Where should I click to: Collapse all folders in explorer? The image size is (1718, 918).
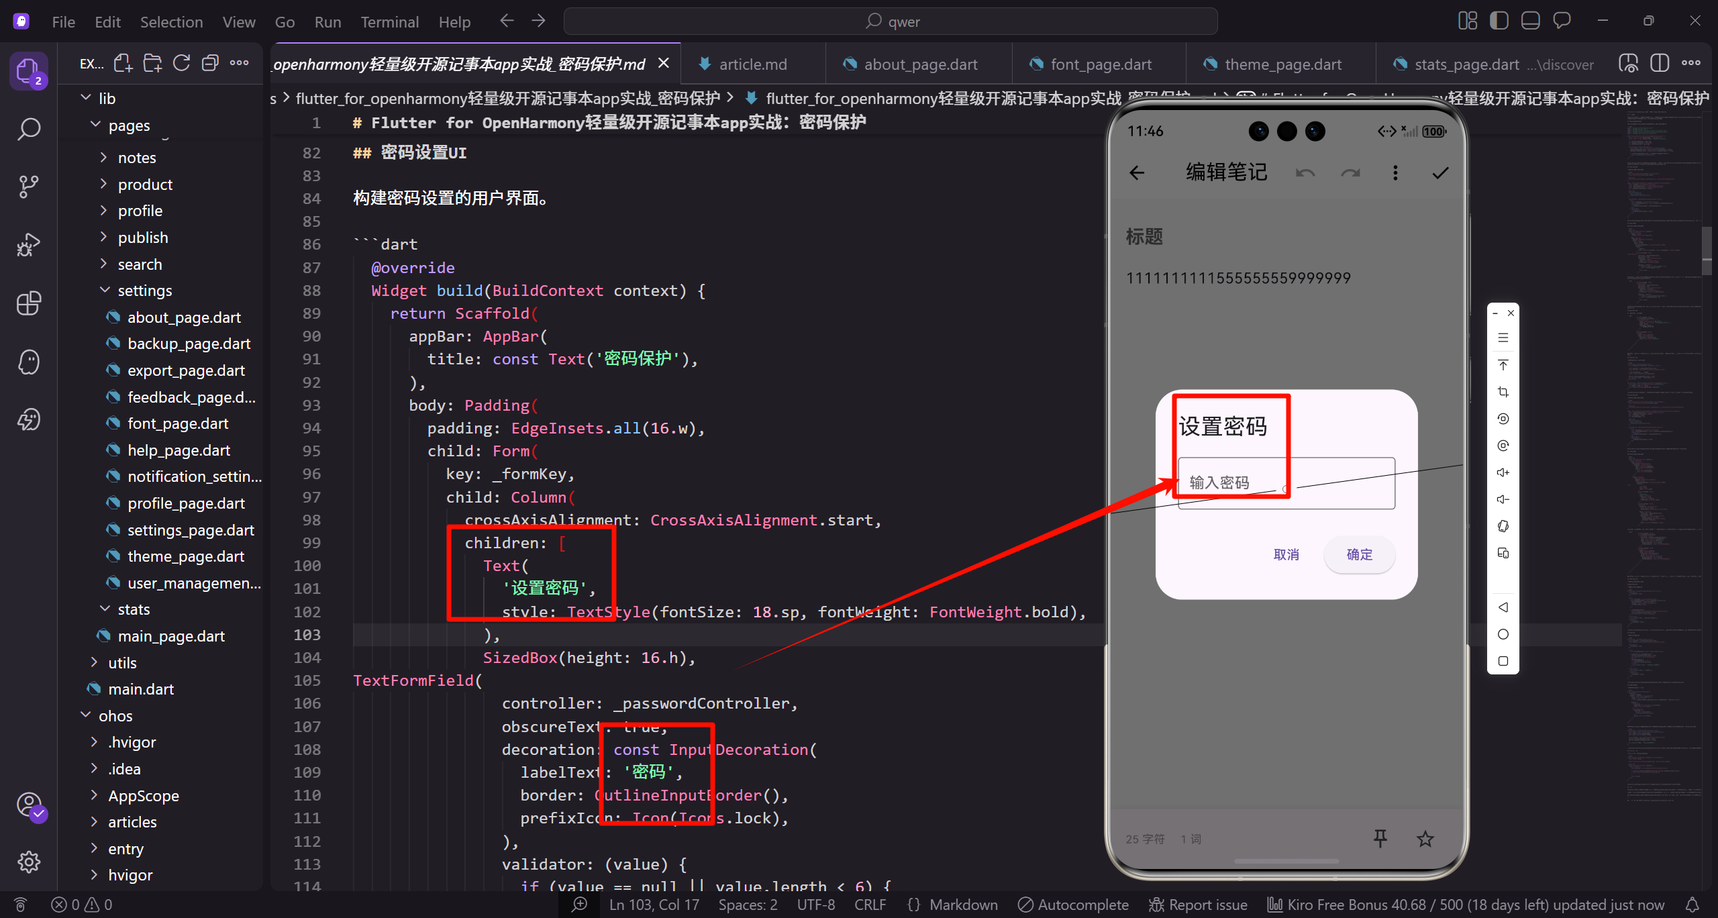tap(210, 64)
